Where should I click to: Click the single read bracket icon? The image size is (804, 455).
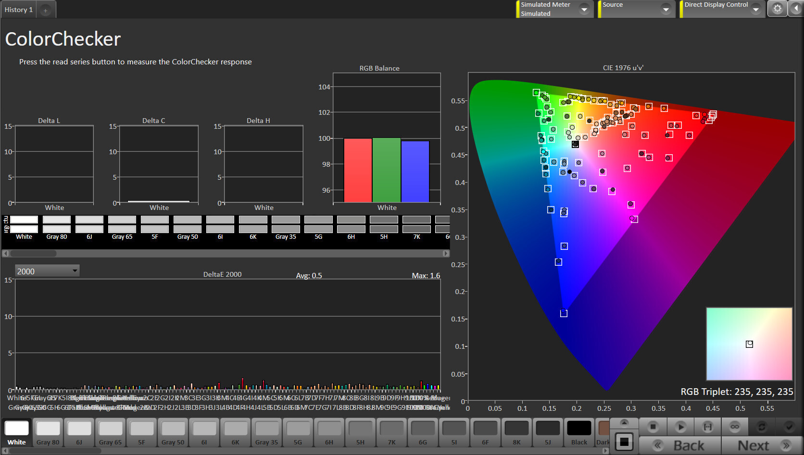click(x=707, y=426)
